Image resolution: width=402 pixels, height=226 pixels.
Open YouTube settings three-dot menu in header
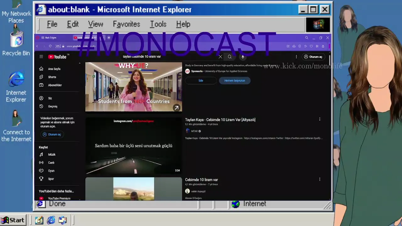click(x=296, y=57)
